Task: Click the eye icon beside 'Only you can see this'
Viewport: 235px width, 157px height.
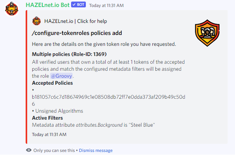Action: (29, 150)
